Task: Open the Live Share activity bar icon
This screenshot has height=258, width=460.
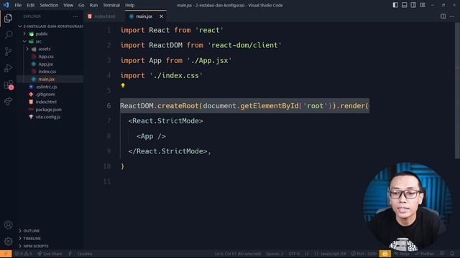Action: pyautogui.click(x=8, y=101)
